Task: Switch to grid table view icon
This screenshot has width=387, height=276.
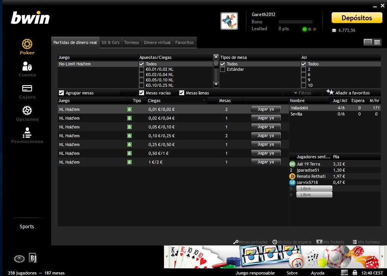Action: click(368, 42)
